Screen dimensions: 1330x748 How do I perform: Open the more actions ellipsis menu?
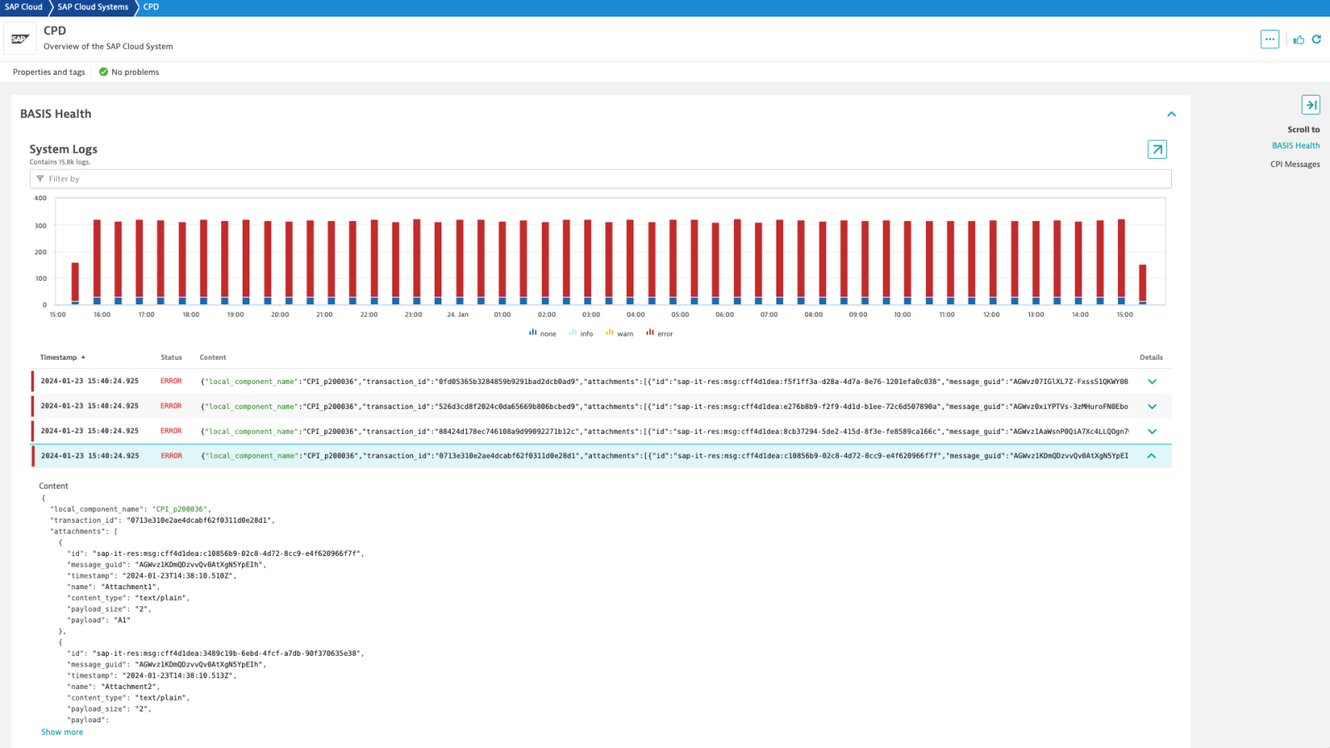point(1270,39)
